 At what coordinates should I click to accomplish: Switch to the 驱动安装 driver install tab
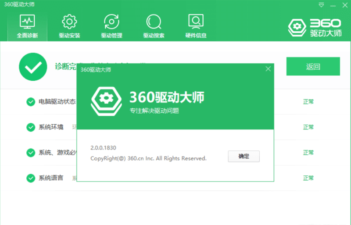pyautogui.click(x=69, y=25)
